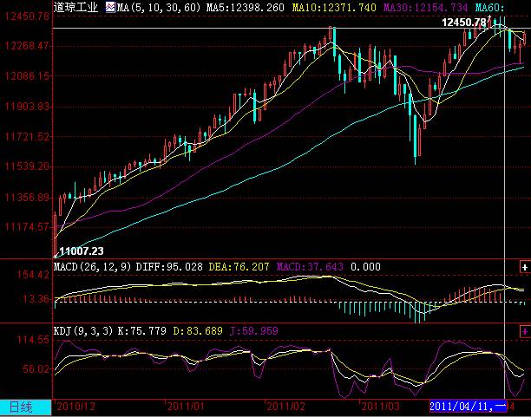Viewport: 531px width, 417px height.
Task: Click the 12268.47 price axis label
Action: (x=26, y=45)
